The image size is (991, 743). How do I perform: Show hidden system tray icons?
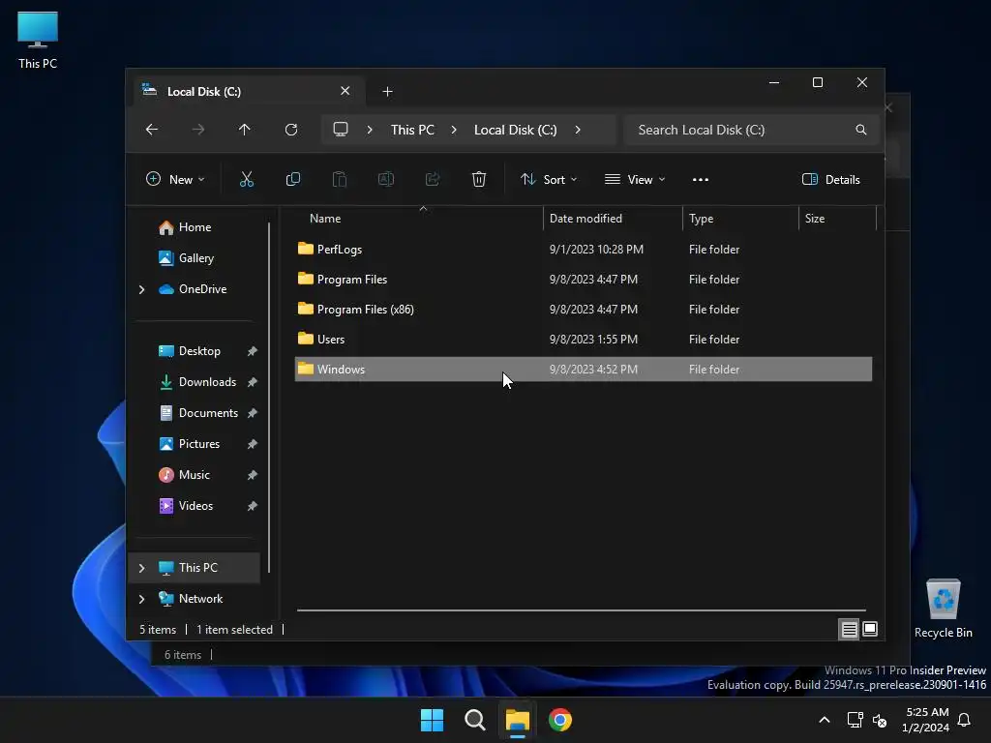(825, 720)
